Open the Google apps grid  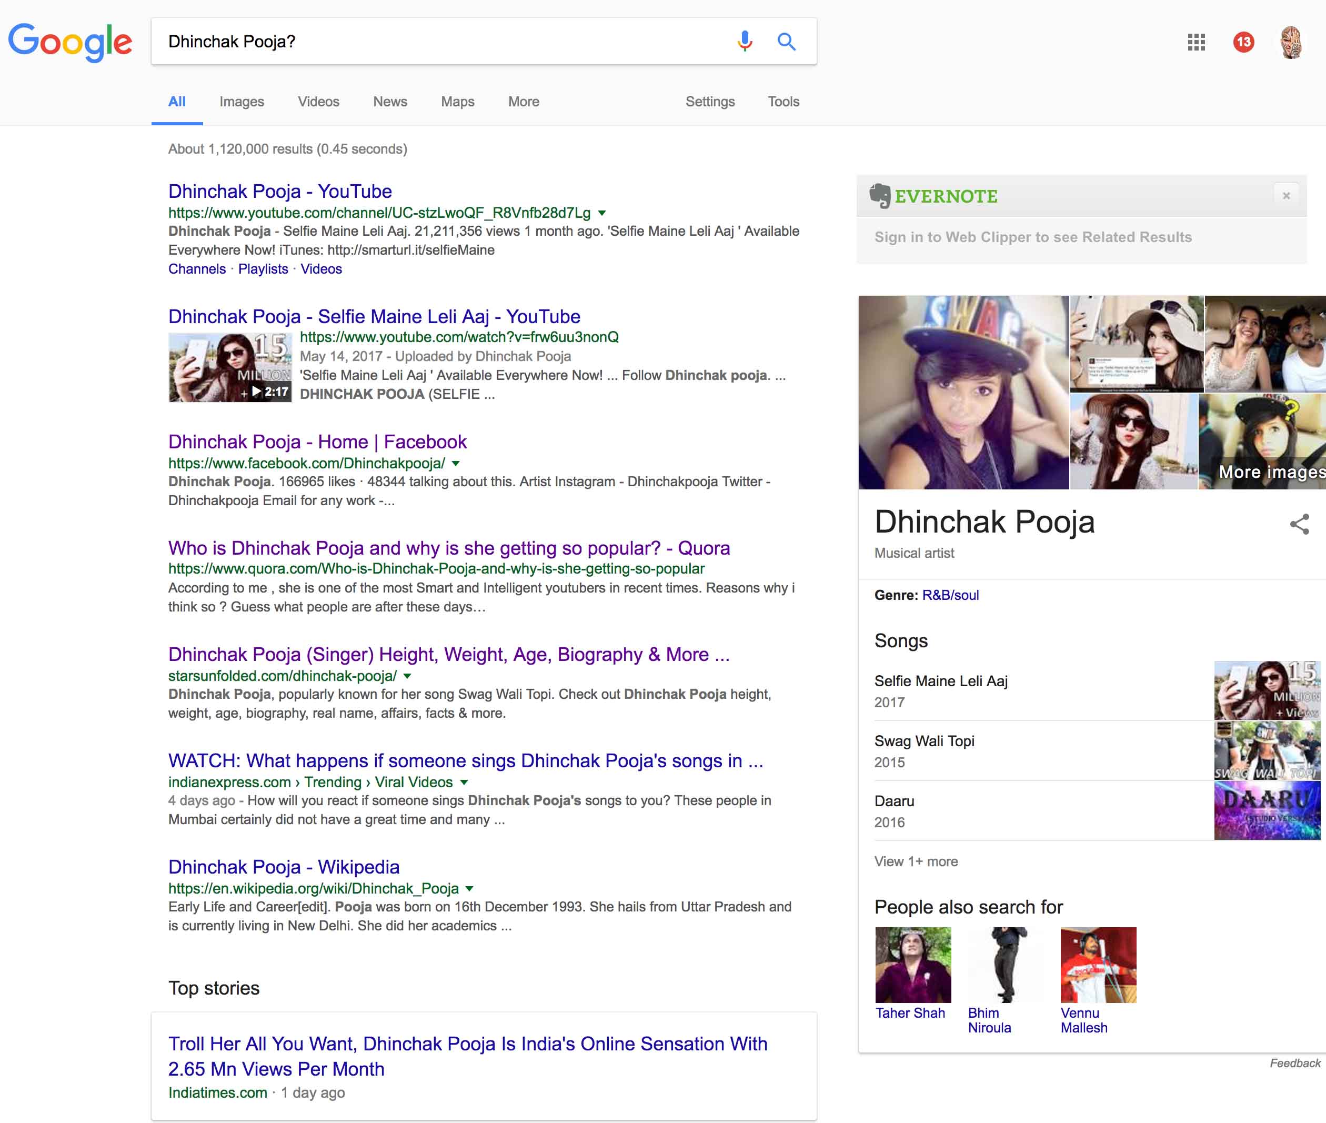tap(1196, 42)
